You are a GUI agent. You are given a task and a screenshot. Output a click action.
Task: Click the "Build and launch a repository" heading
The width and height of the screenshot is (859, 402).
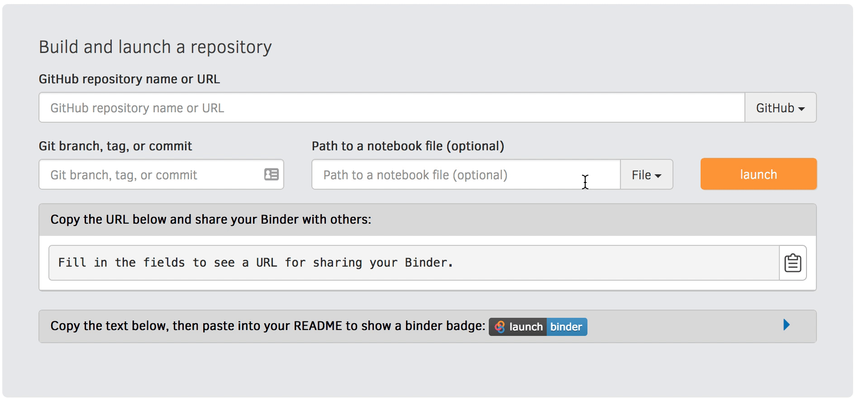(x=155, y=47)
